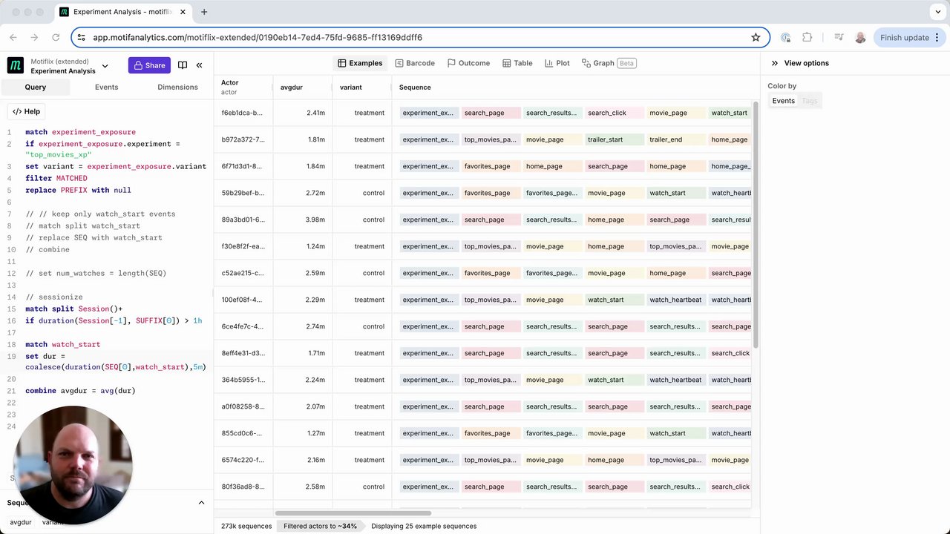The height and width of the screenshot is (534, 950).
Task: View site information icon in address bar
Action: pyautogui.click(x=81, y=37)
